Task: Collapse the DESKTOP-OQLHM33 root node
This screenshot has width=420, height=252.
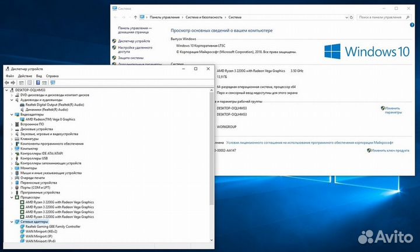Action: pyautogui.click(x=6, y=90)
